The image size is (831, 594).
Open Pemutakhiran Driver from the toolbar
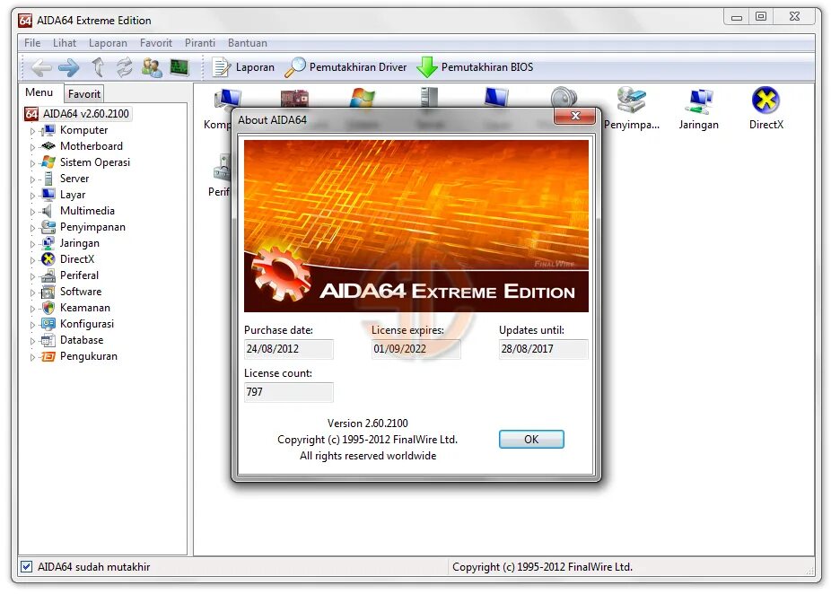point(346,67)
